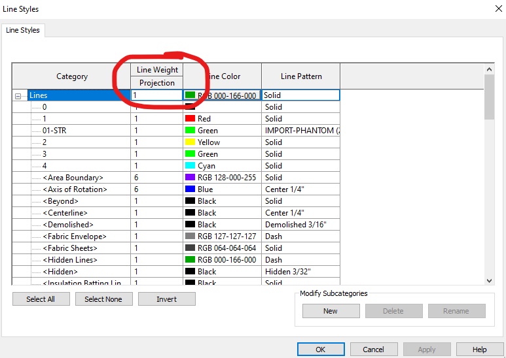The height and width of the screenshot is (358, 506).
Task: Select the 0 line style row
Action: (x=45, y=107)
